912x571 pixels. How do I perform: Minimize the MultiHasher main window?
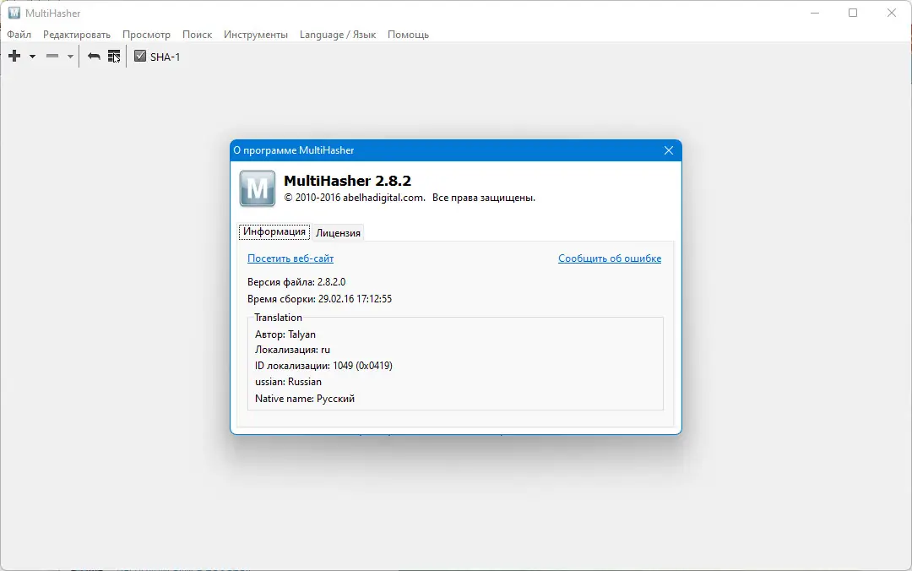[815, 13]
